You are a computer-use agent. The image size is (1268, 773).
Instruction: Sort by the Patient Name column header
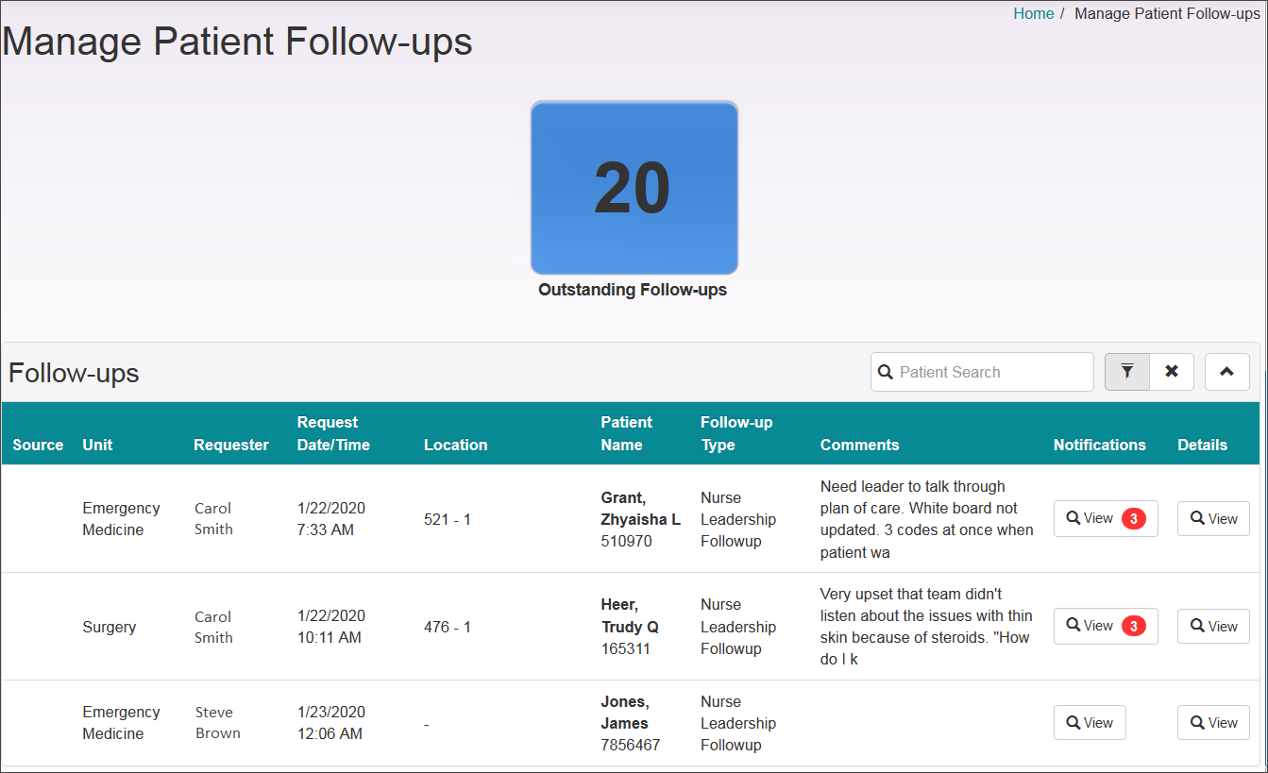tap(627, 433)
